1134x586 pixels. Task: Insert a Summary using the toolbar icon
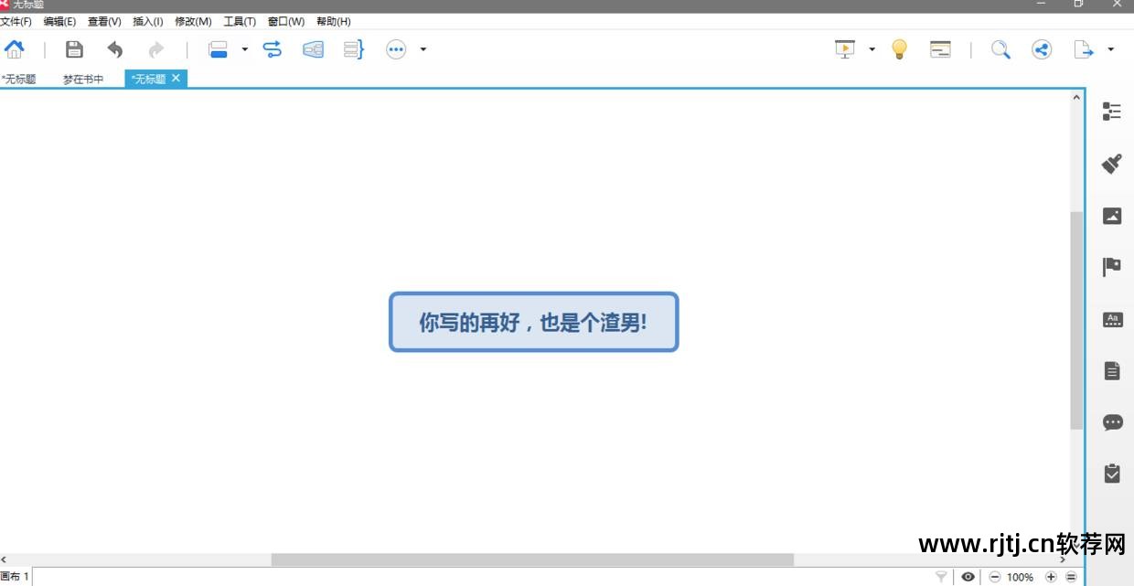[x=353, y=48]
